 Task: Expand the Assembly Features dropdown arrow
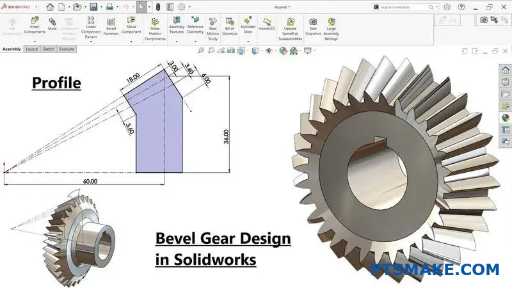click(x=177, y=42)
